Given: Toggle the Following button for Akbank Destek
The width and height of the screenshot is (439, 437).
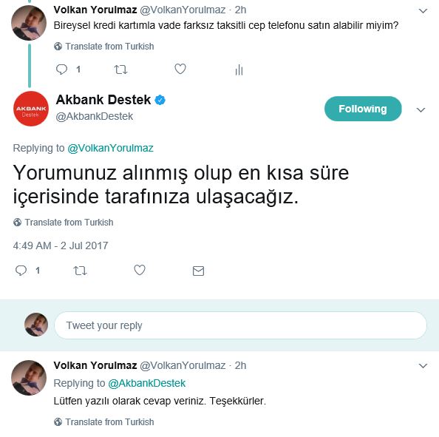Looking at the screenshot, I should pyautogui.click(x=363, y=109).
